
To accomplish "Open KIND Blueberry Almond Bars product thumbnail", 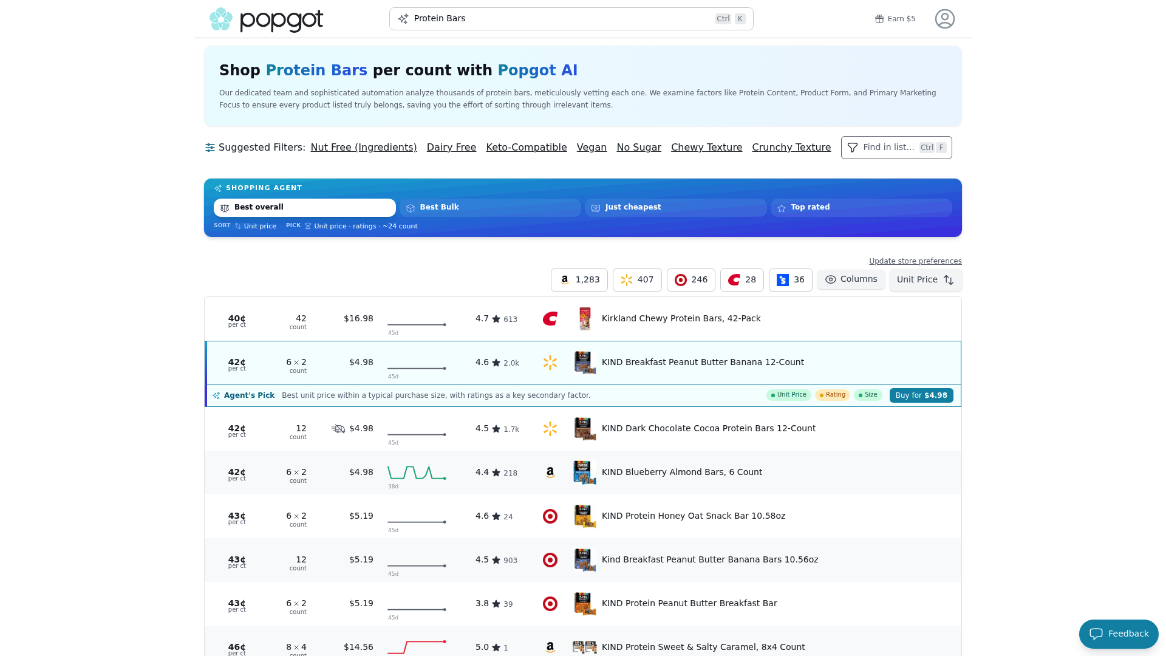I will point(585,473).
